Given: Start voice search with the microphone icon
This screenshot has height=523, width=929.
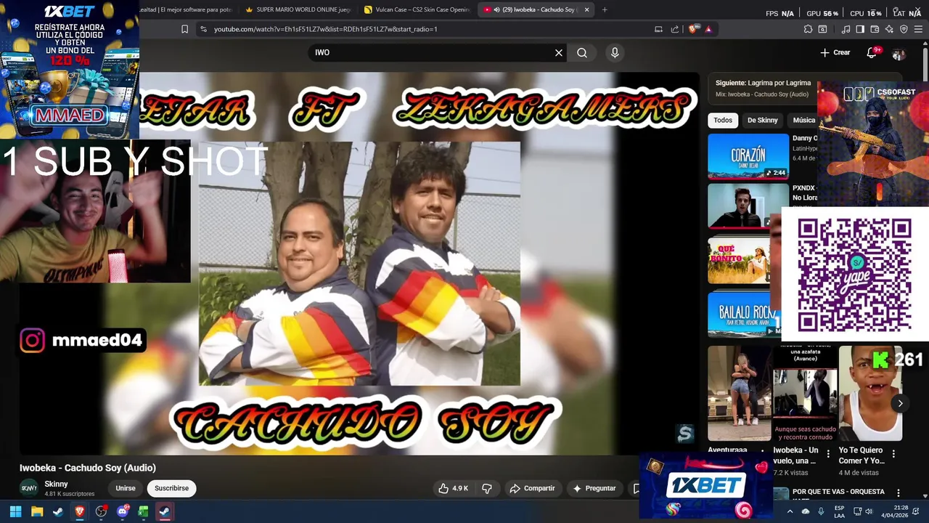Looking at the screenshot, I should (615, 52).
